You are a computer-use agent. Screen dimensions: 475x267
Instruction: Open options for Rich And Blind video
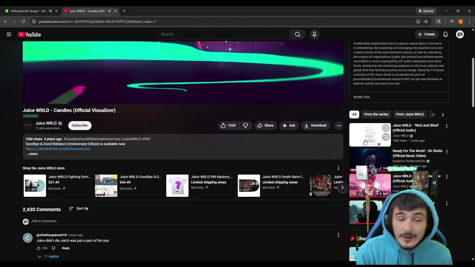coord(446,126)
